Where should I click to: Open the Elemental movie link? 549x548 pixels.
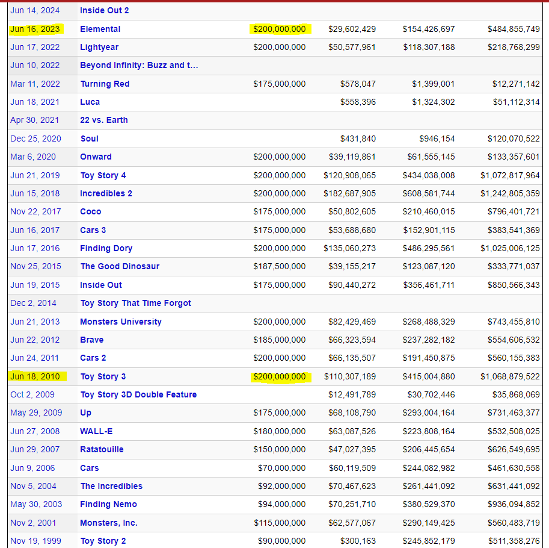100,29
